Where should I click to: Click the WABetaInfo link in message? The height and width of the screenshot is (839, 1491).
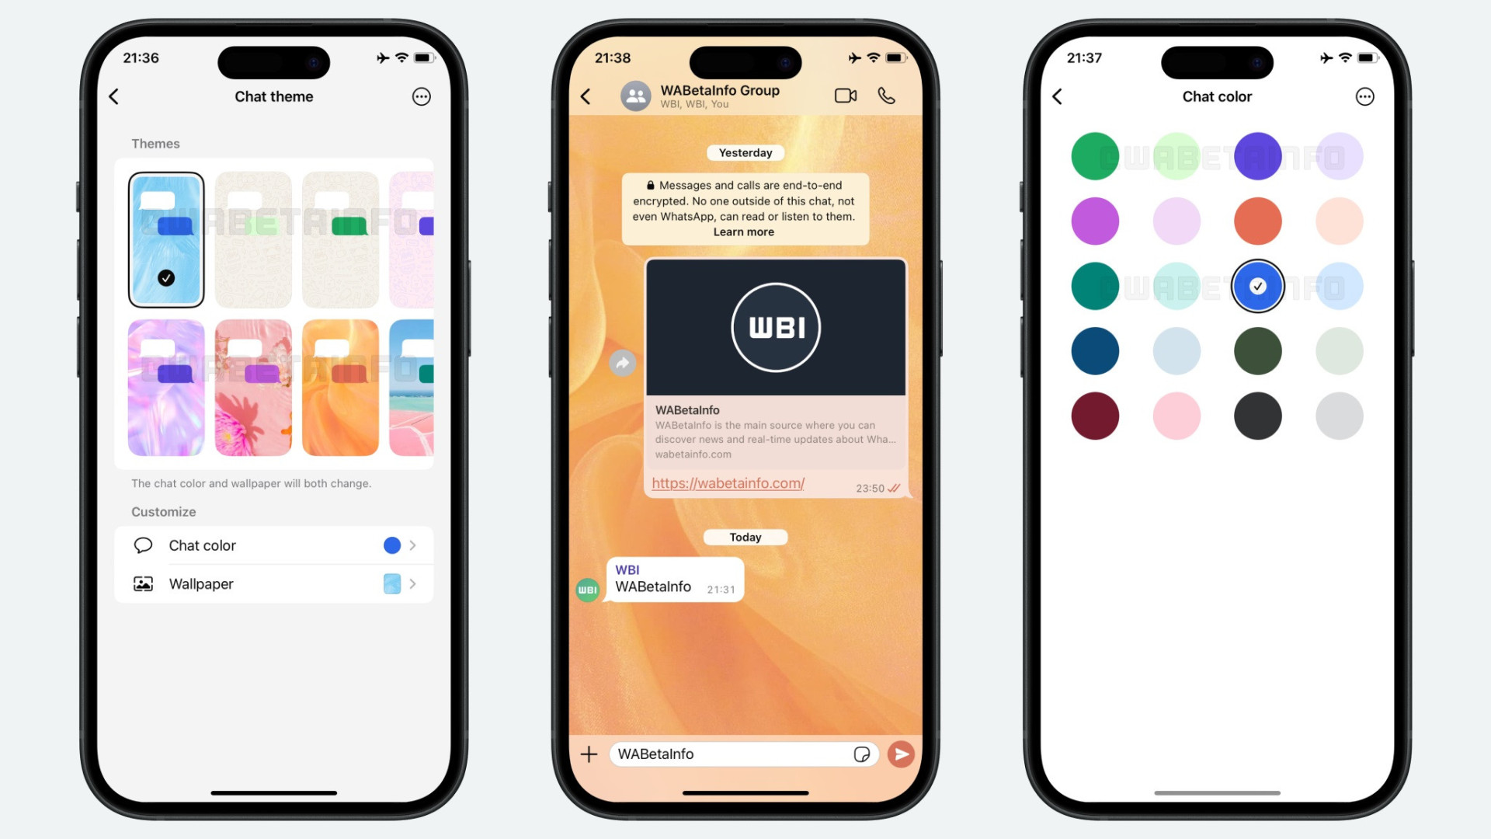(727, 482)
